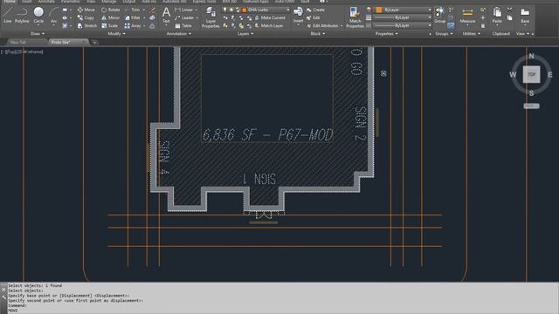559x314 pixels.
Task: Open the Parametric ribbon tab
Action: coord(70,2)
